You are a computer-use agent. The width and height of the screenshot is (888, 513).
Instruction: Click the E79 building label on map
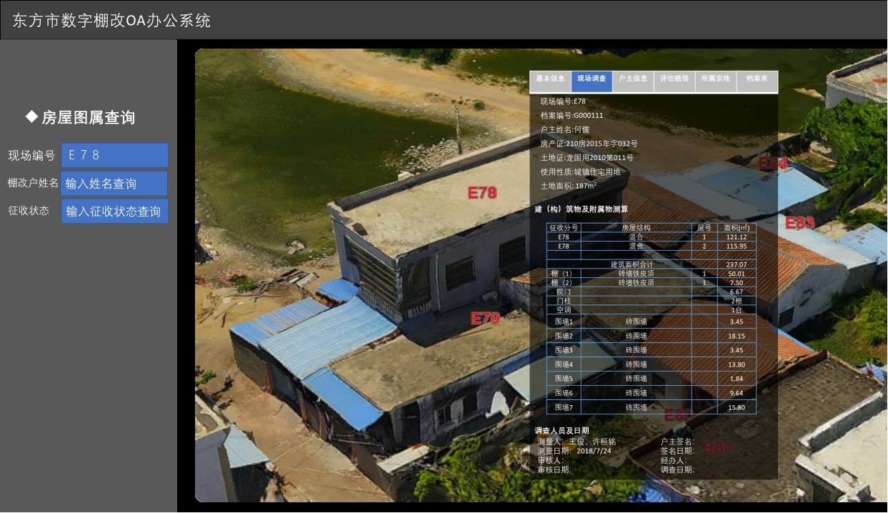485,319
